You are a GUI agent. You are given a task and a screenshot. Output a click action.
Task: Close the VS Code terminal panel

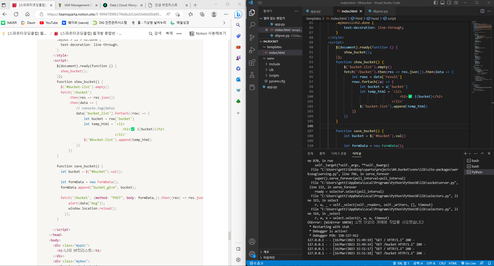click(489, 153)
